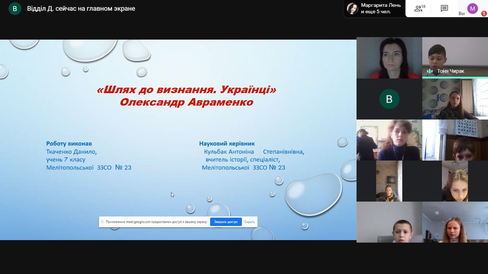Click the green В presenter avatar top-left
The image size is (488, 274).
pyautogui.click(x=15, y=9)
